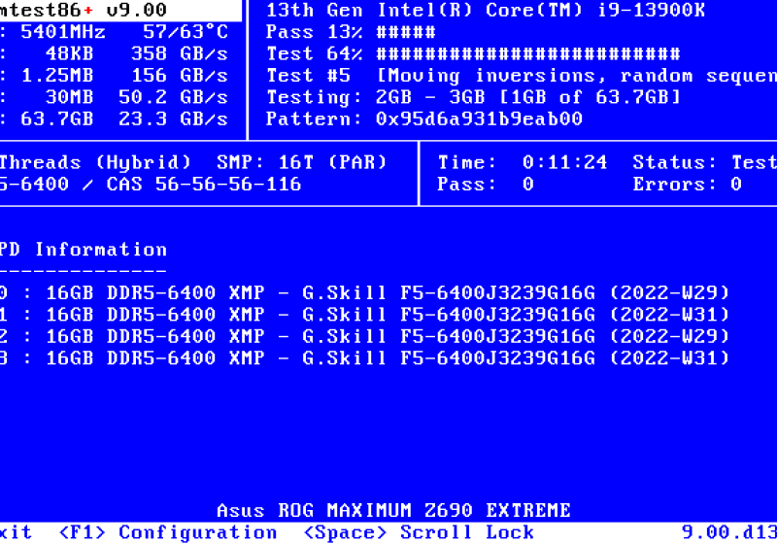Viewport: 777px width, 544px height.
Task: Click the SMP: 16T (PAR) text
Action: (302, 162)
